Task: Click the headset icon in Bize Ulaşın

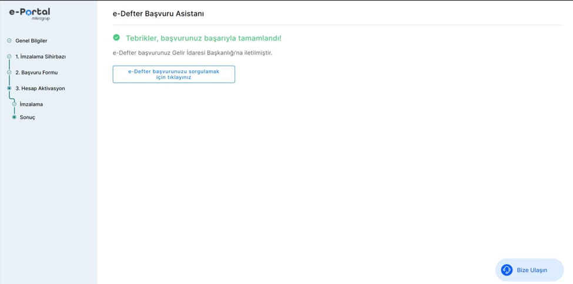Action: pyautogui.click(x=507, y=270)
